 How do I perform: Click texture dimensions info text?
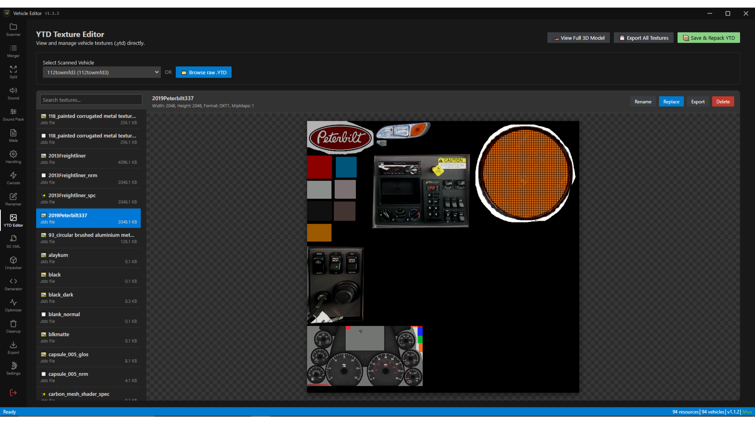coord(203,106)
